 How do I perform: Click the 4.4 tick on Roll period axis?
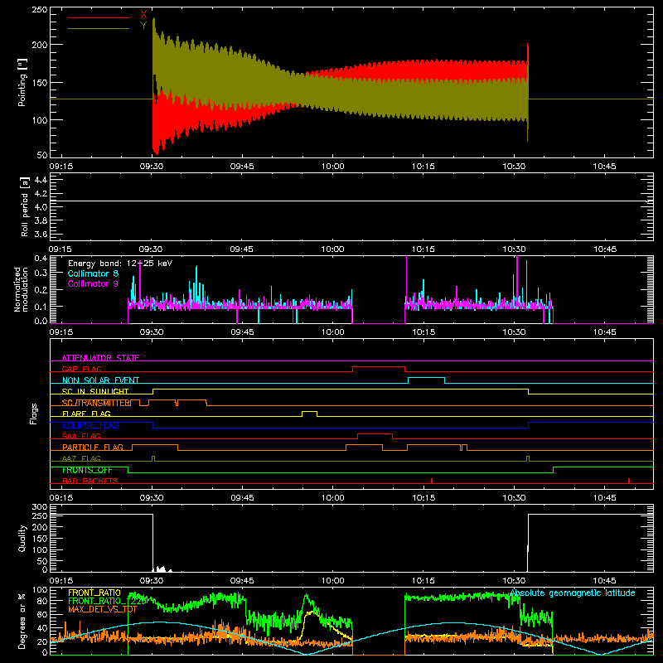point(41,180)
